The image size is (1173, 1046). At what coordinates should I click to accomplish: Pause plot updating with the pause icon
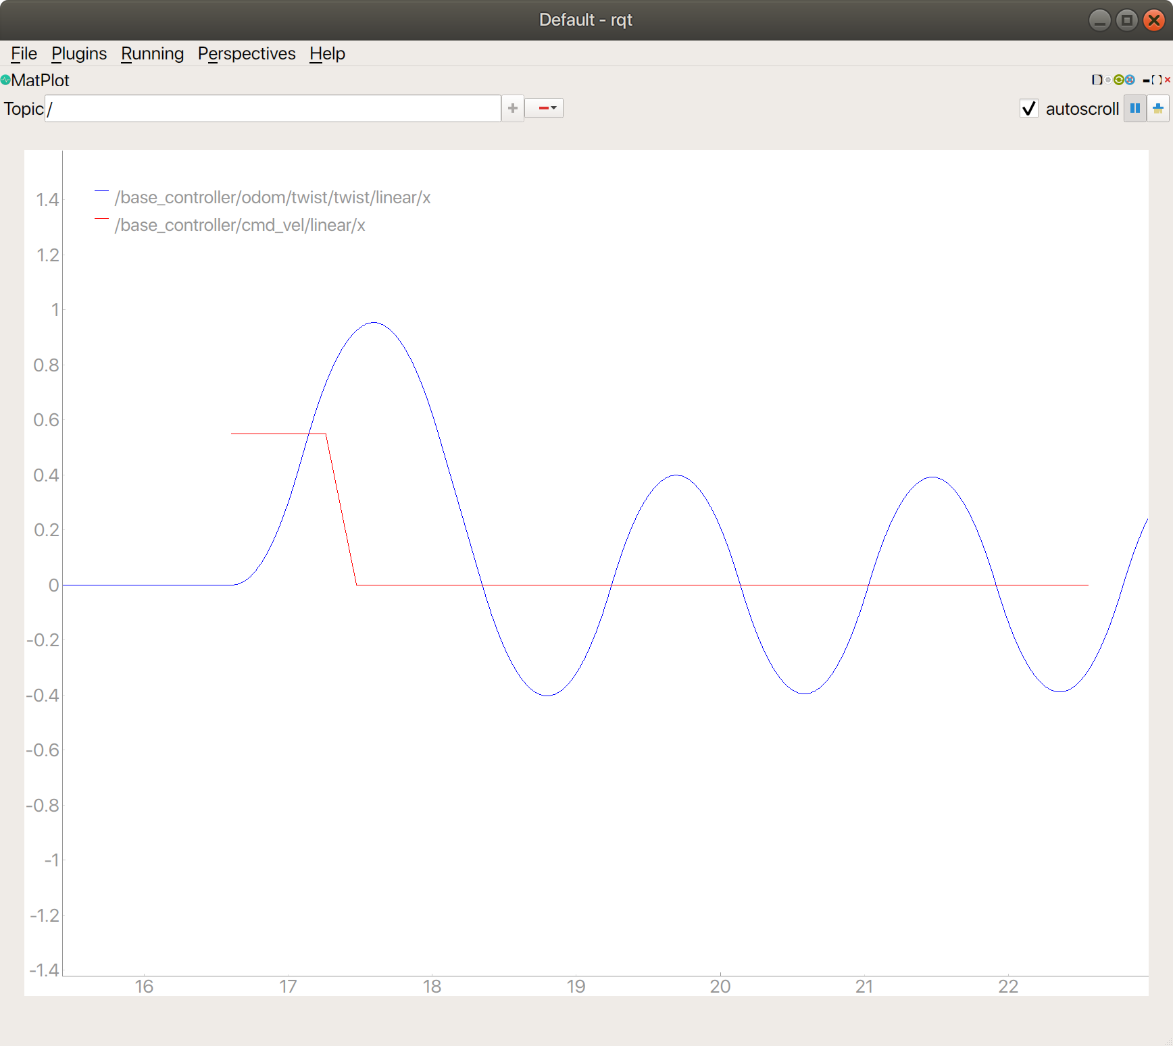coord(1135,108)
